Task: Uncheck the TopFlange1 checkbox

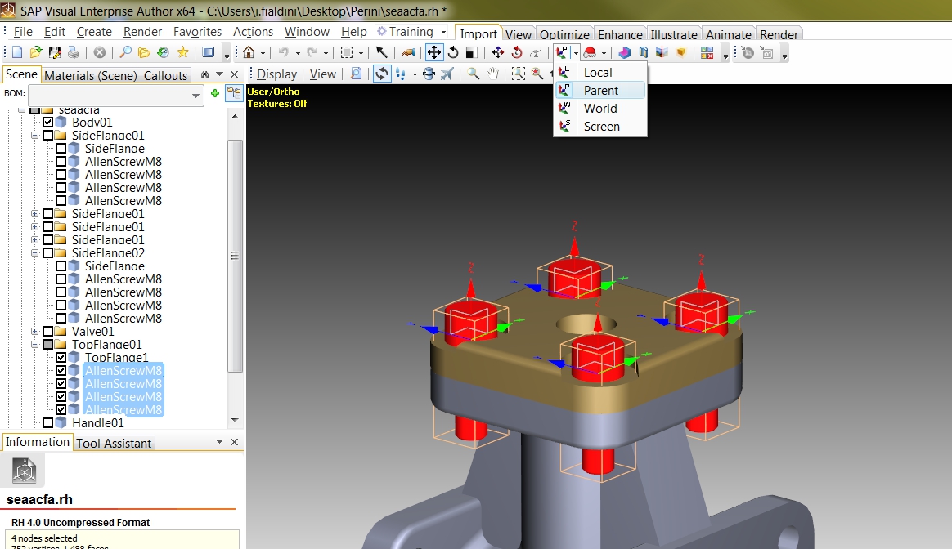Action: click(61, 357)
